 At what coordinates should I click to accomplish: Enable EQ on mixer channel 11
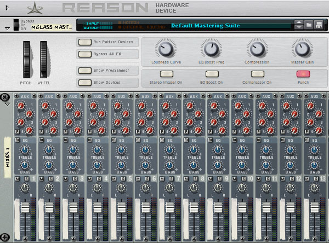pyautogui.click(x=259, y=140)
